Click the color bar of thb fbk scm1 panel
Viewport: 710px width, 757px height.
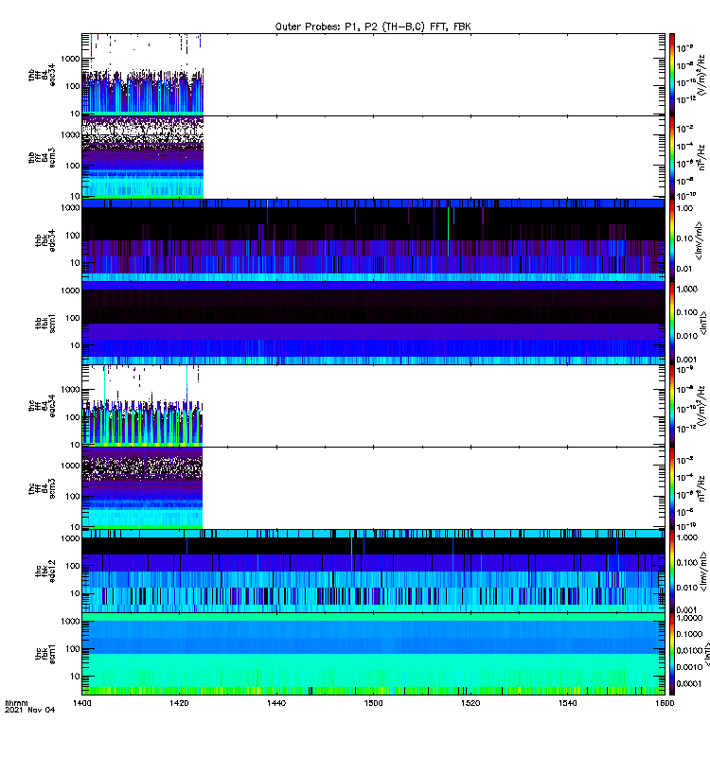coord(672,323)
